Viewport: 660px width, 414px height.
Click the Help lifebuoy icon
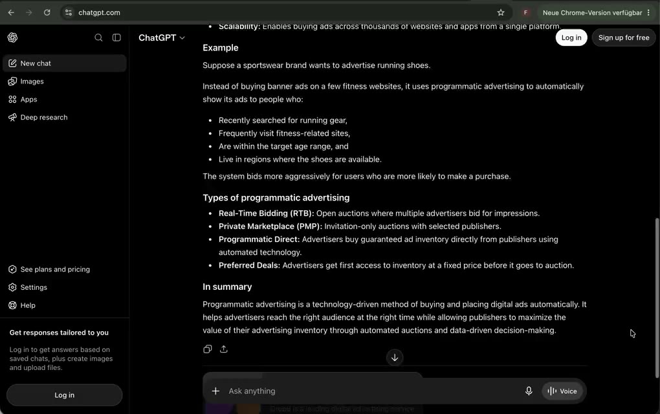(13, 305)
